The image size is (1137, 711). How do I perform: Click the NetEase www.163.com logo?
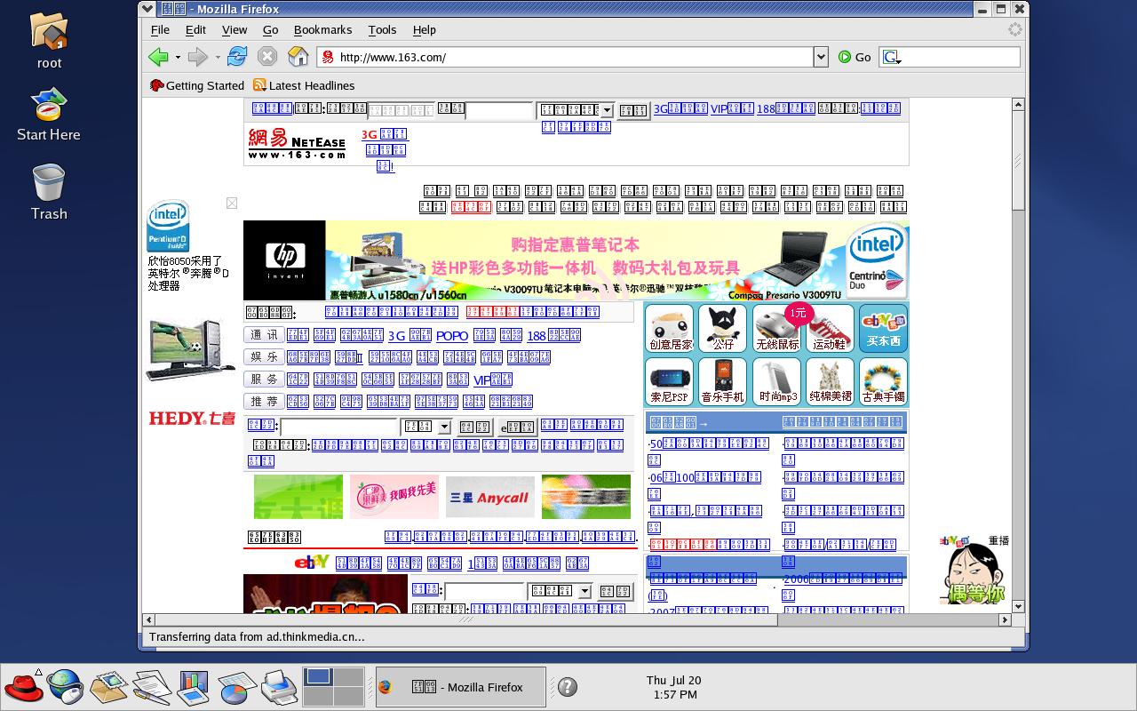pyautogui.click(x=296, y=144)
